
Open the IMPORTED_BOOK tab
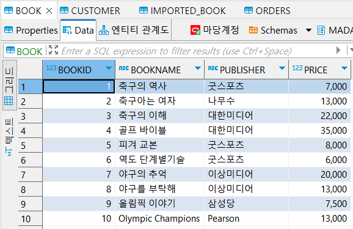click(183, 10)
